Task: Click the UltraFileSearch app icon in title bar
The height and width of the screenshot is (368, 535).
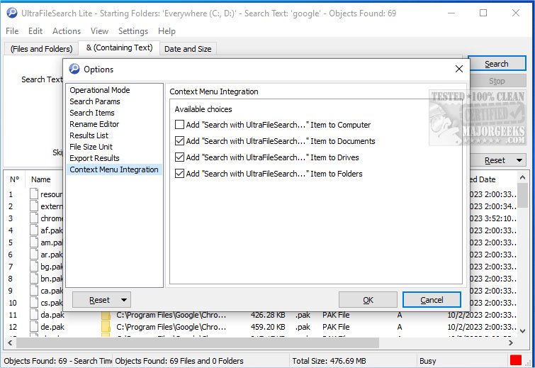Action: pyautogui.click(x=11, y=13)
